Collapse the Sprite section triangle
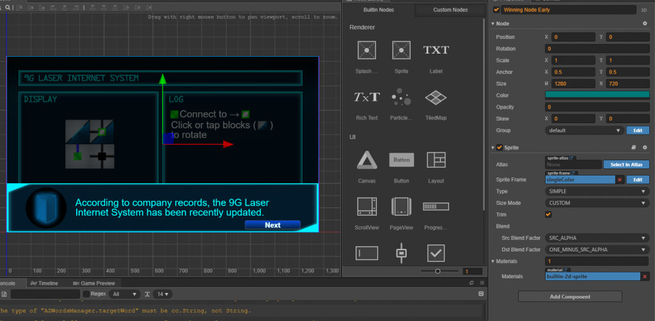655x321 pixels. click(493, 147)
